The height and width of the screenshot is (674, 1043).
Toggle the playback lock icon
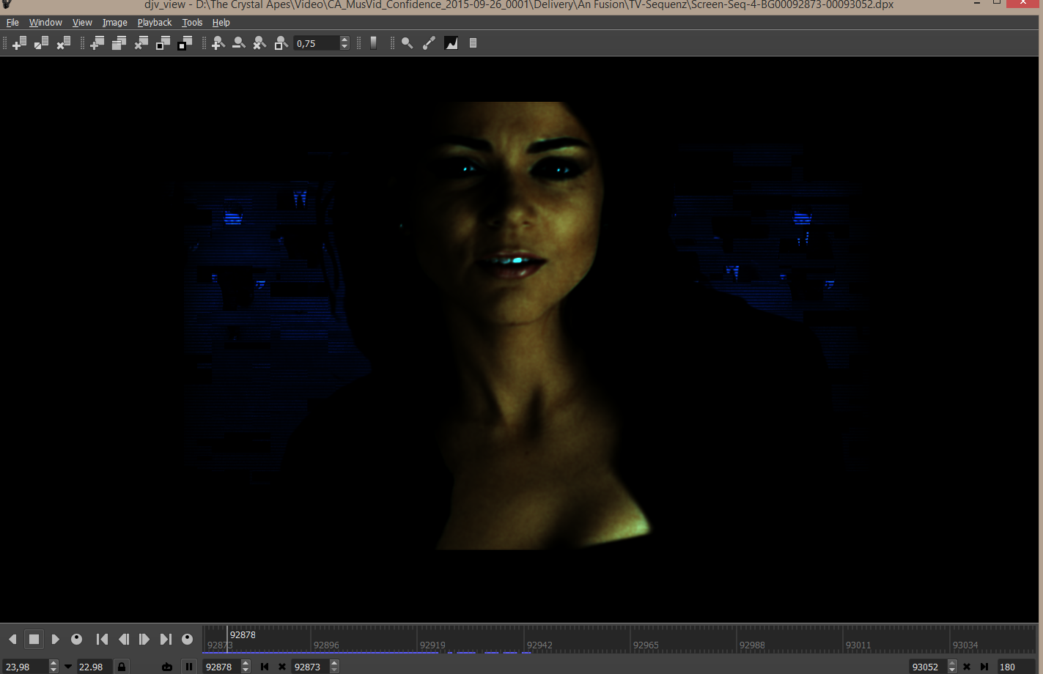pyautogui.click(x=122, y=667)
